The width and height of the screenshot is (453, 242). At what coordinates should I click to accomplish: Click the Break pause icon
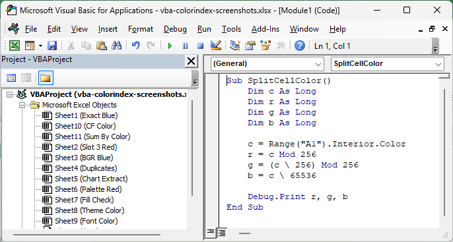(x=185, y=45)
